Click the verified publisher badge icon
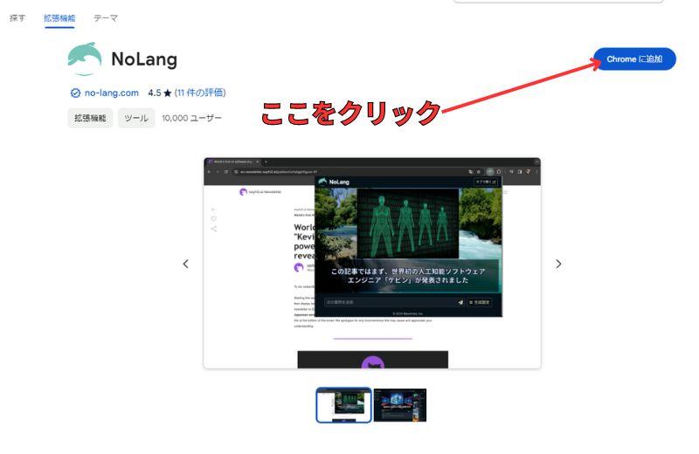Image resolution: width=699 pixels, height=454 pixels. click(75, 93)
